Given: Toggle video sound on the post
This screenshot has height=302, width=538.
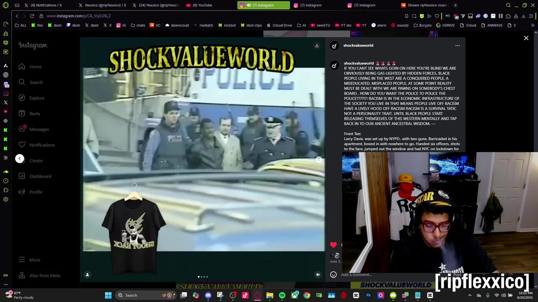Looking at the screenshot, I should 318,275.
